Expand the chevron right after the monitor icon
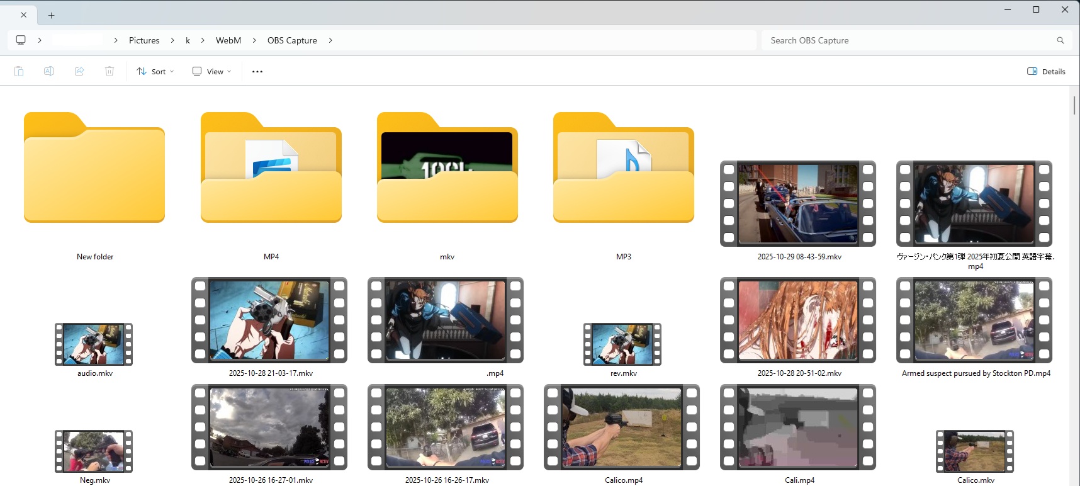 (x=40, y=40)
